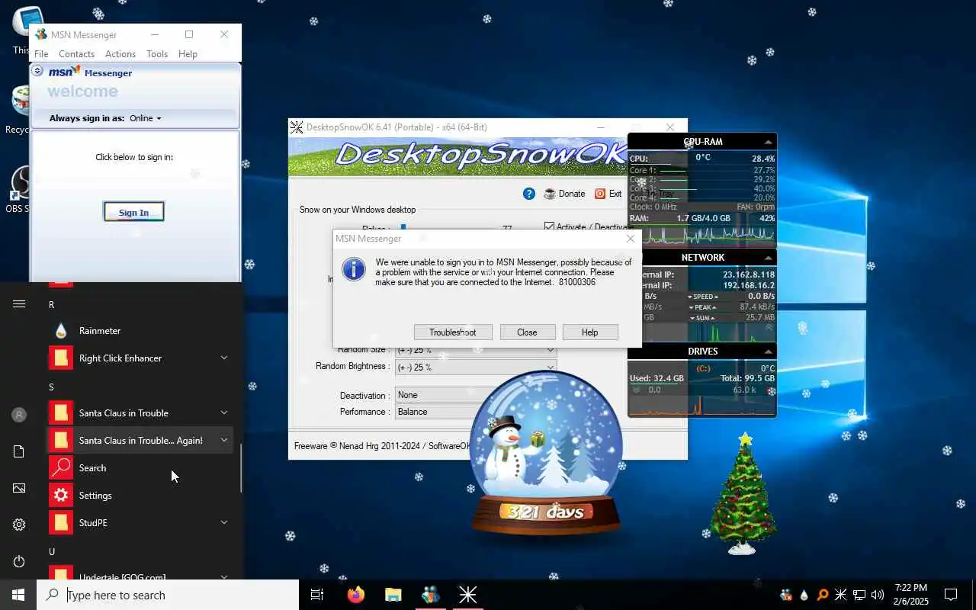Screen dimensions: 976x610
Task: Open the Tools menu in MSN Messenger
Action: coord(157,54)
